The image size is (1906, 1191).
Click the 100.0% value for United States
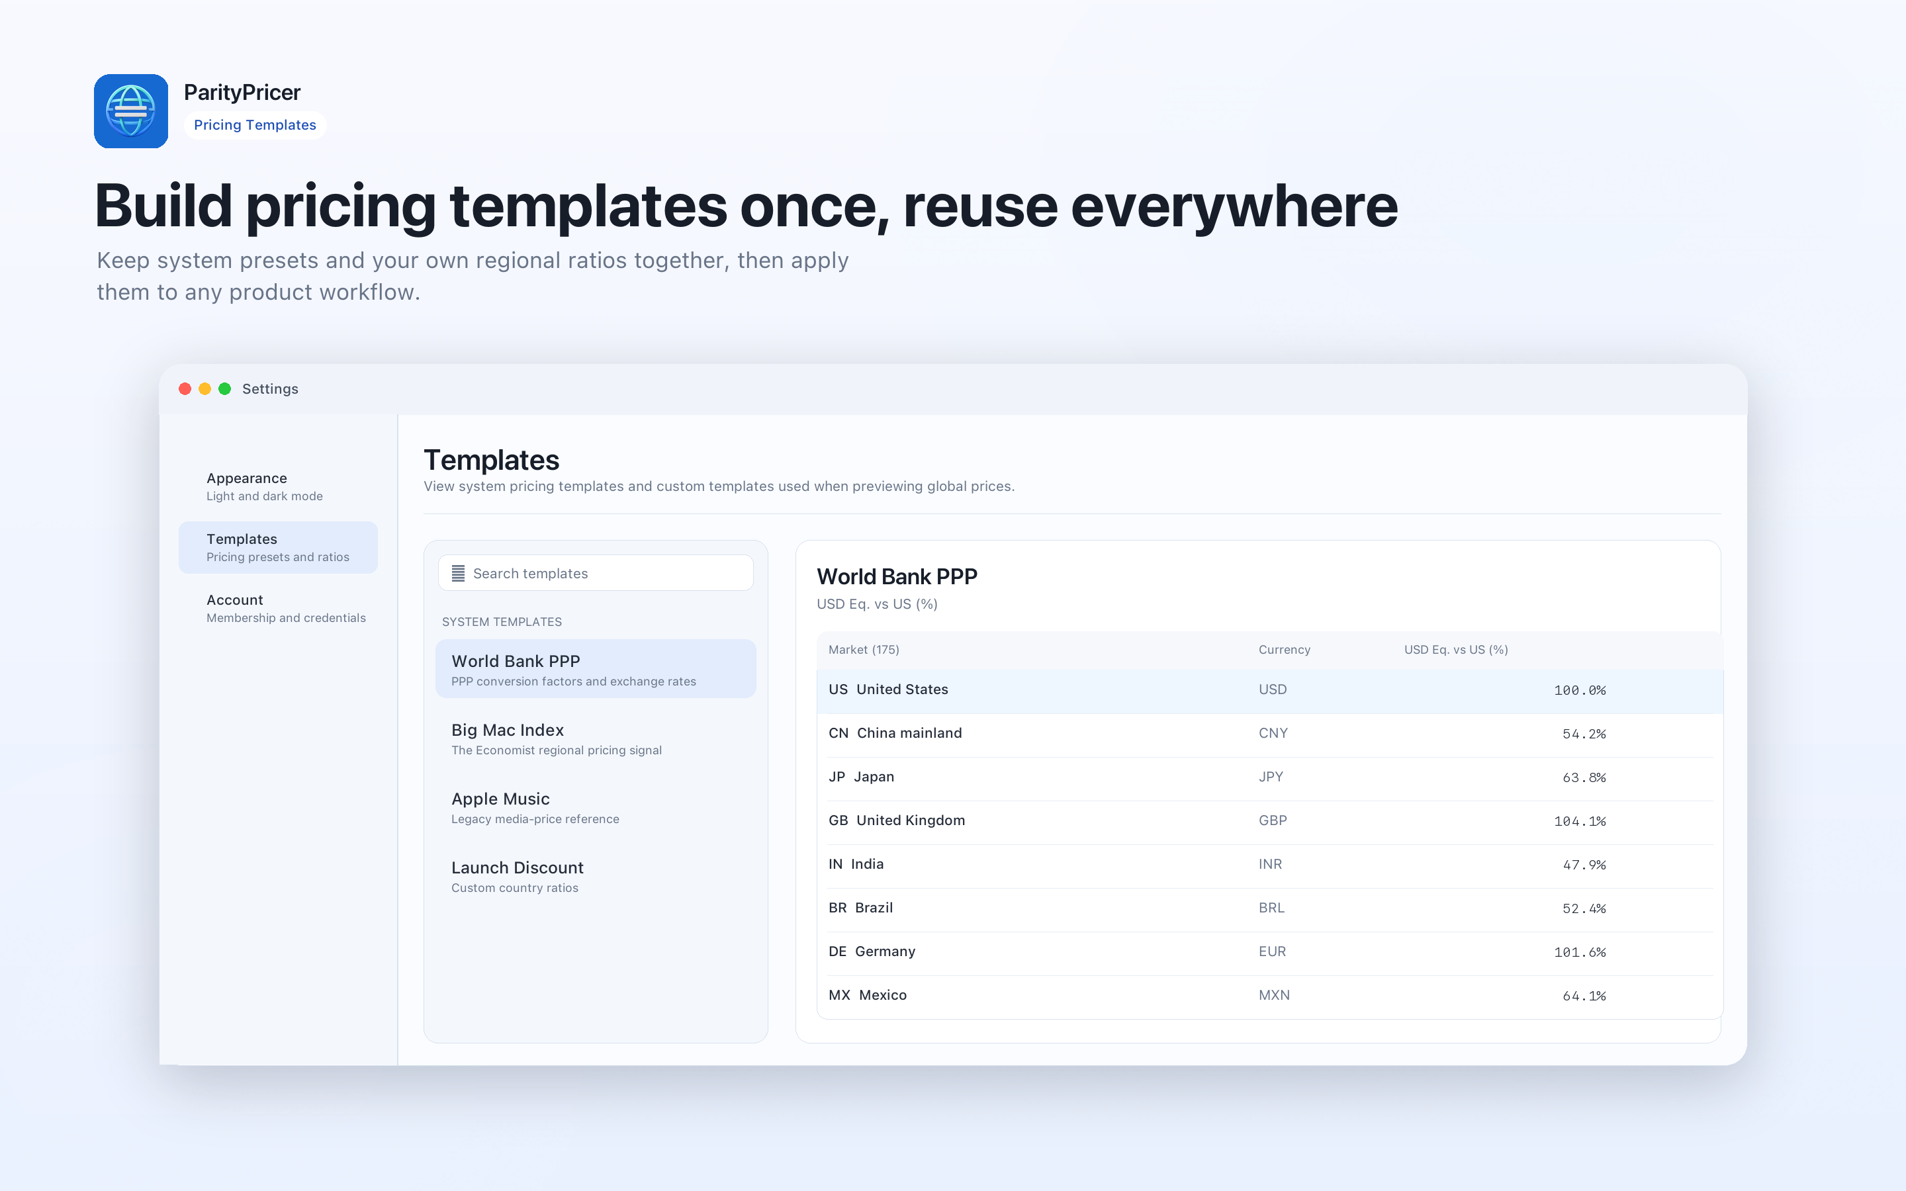1579,691
